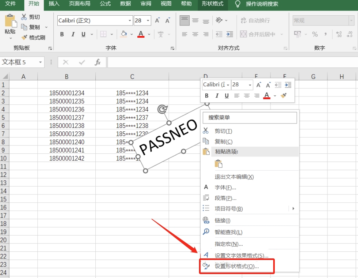Choose 智能查找(L) in the context menu
The image size is (358, 278).
coord(250,232)
